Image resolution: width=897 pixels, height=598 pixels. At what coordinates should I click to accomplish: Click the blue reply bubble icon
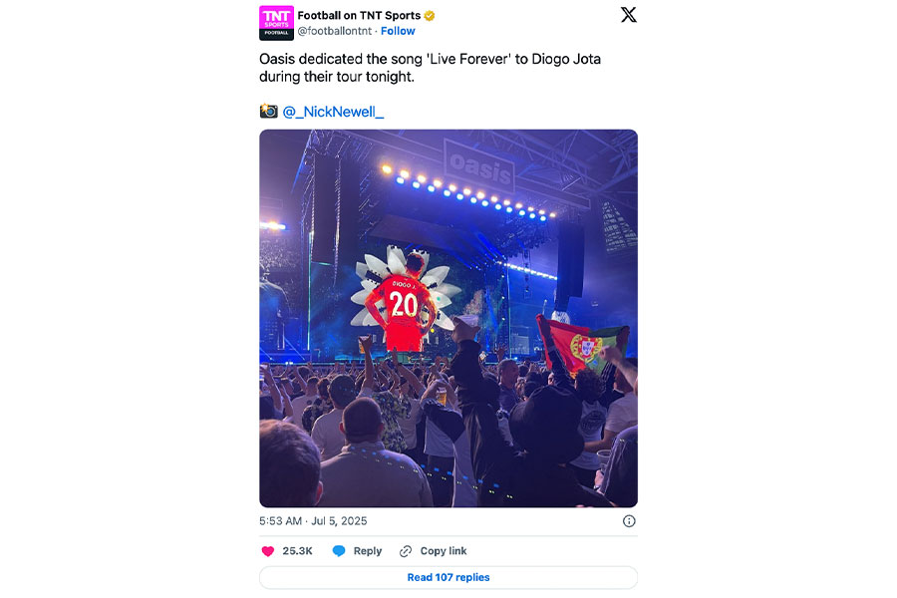pyautogui.click(x=339, y=551)
